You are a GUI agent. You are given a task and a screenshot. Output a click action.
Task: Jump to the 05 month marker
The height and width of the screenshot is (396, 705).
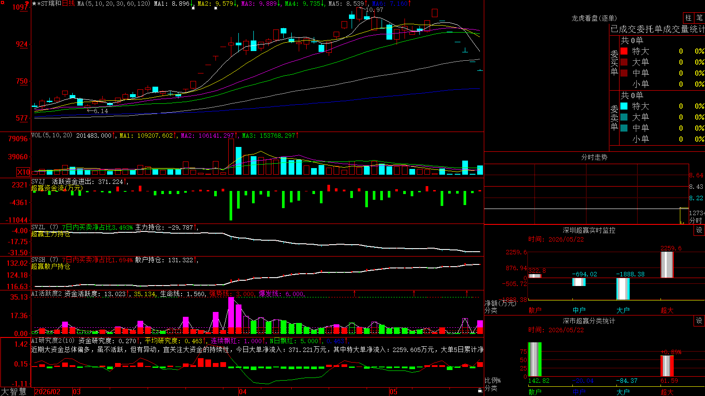pos(393,392)
